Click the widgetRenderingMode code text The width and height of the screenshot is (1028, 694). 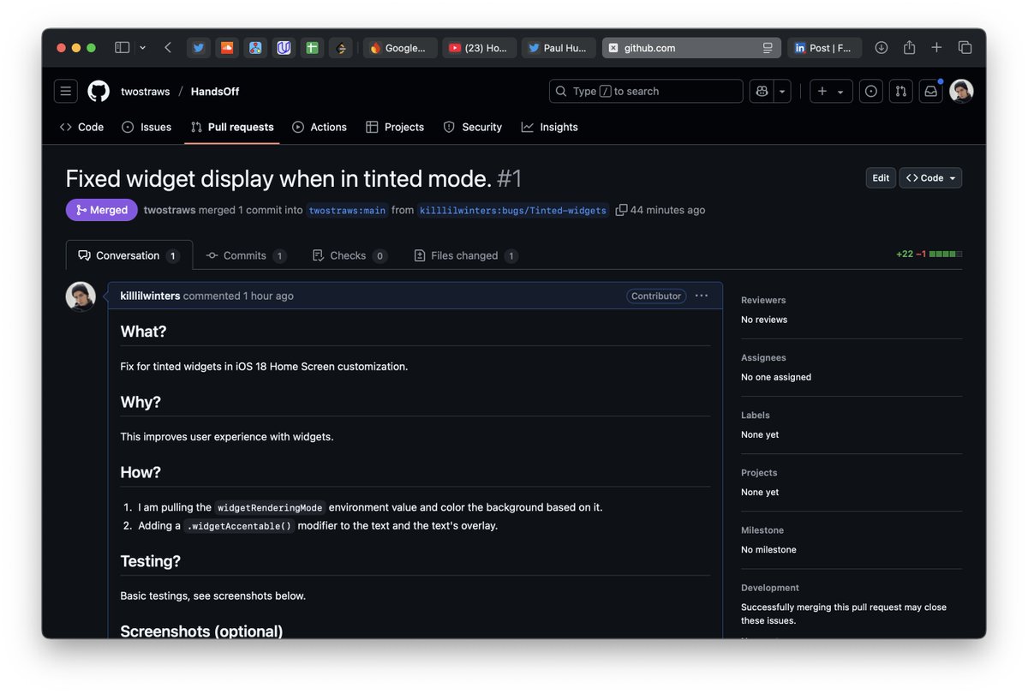[x=270, y=507]
